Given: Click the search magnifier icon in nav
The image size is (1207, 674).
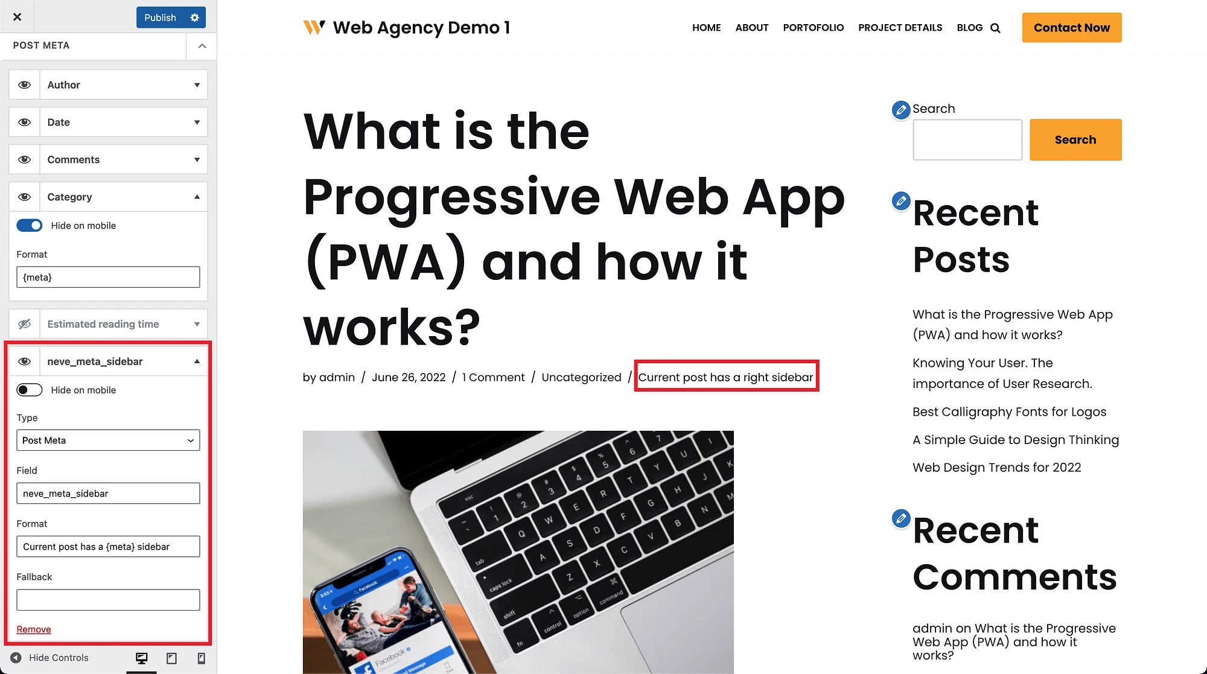Looking at the screenshot, I should point(996,28).
